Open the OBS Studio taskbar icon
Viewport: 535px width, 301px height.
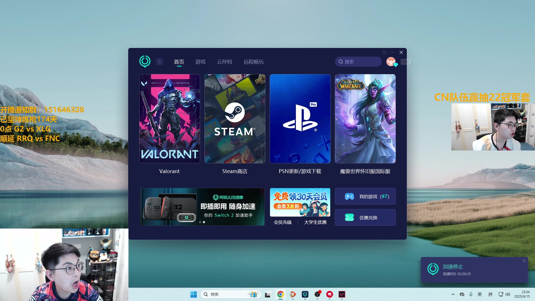tap(317, 294)
